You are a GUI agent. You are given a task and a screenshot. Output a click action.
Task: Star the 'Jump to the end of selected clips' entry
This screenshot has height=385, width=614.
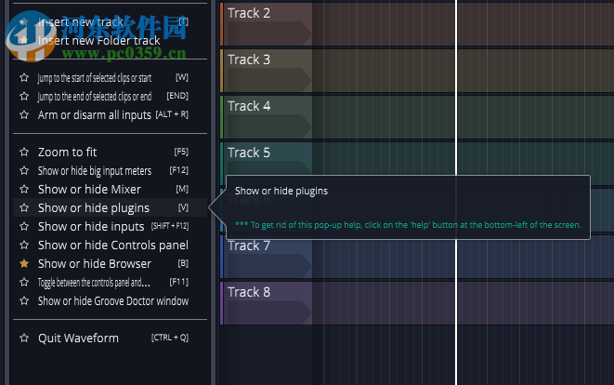click(x=24, y=96)
